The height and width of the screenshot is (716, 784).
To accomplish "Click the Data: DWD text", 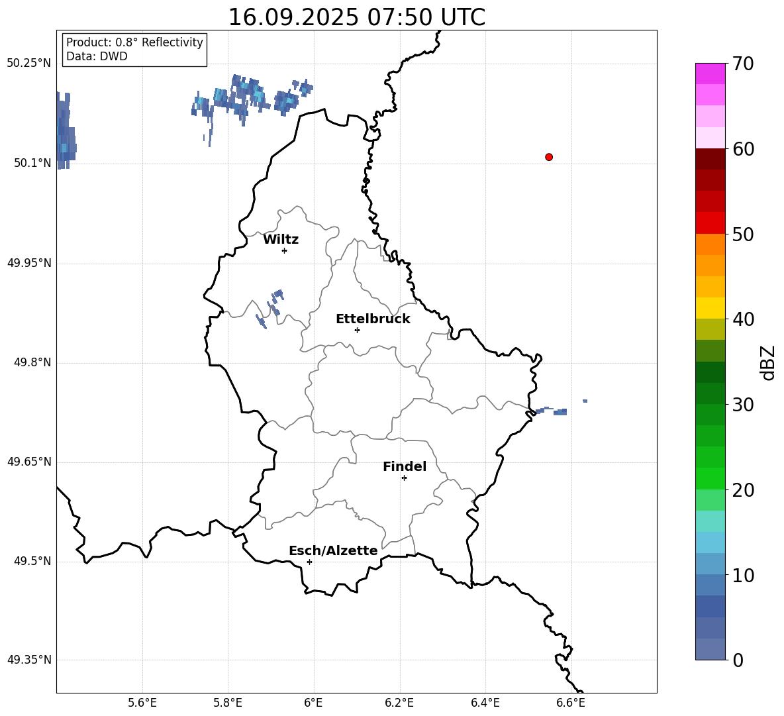I will coord(97,56).
